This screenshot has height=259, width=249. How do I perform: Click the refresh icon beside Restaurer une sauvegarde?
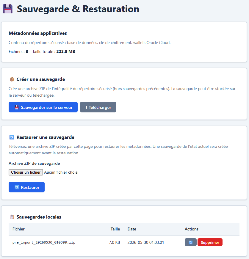click(x=12, y=137)
